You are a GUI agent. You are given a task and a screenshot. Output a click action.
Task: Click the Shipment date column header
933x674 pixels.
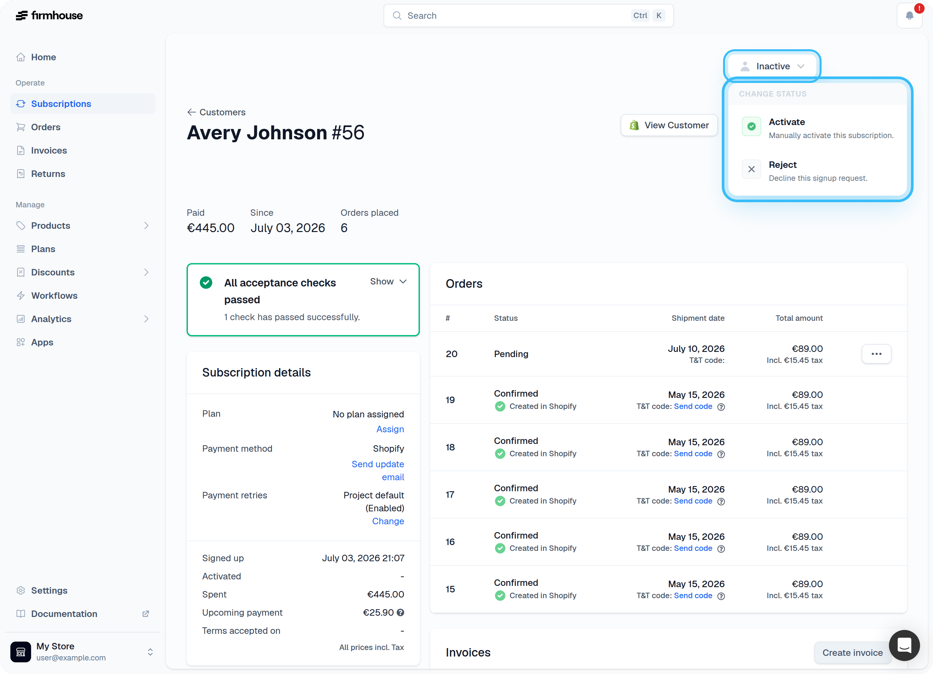[698, 318]
